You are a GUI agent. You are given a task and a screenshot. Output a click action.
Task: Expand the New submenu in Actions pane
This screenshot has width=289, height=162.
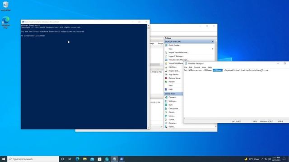(213, 49)
